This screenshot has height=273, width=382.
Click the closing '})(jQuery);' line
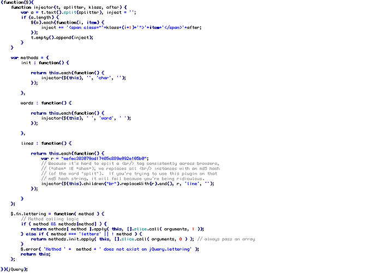click(x=14, y=269)
